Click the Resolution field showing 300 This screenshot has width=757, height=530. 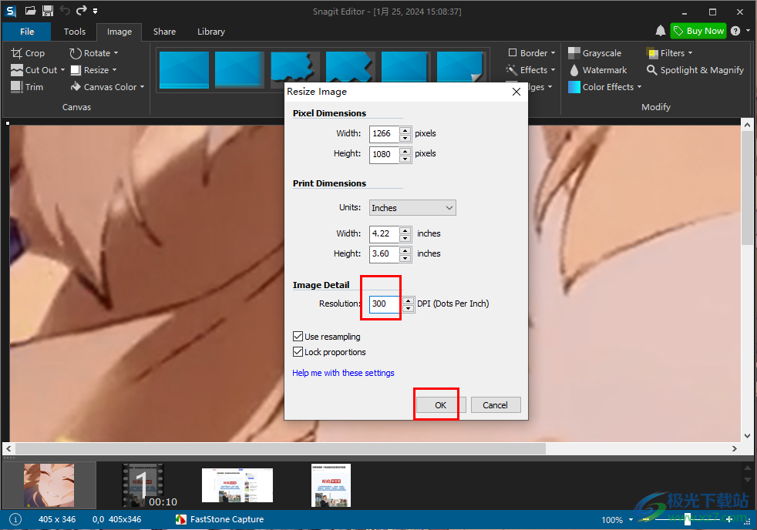385,304
